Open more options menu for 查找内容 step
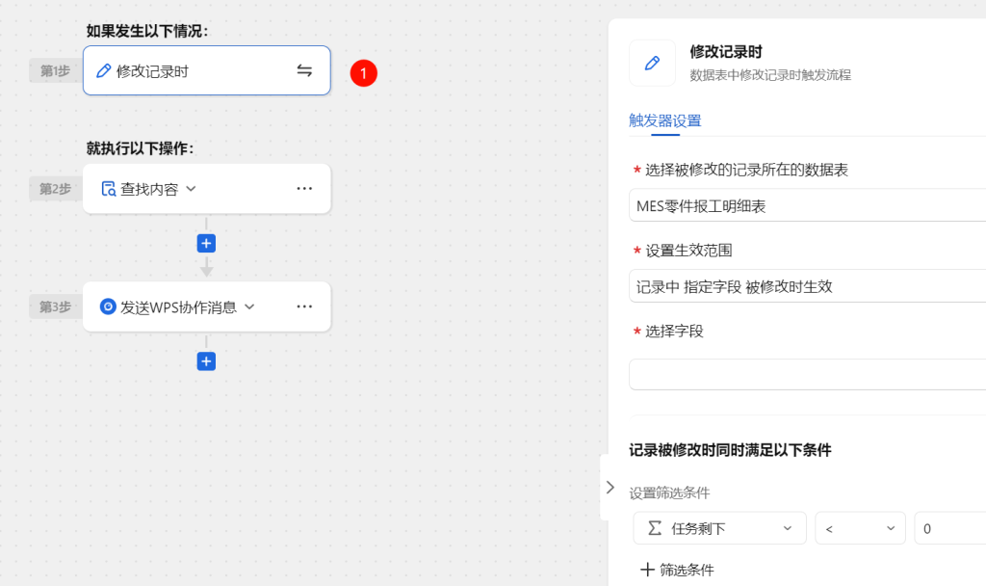This screenshot has width=986, height=586. tap(304, 188)
